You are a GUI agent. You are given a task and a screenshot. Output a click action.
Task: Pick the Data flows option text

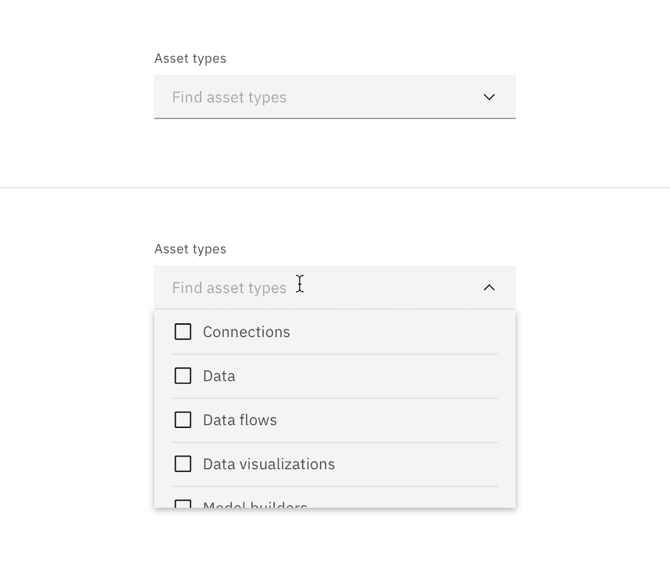pyautogui.click(x=240, y=420)
